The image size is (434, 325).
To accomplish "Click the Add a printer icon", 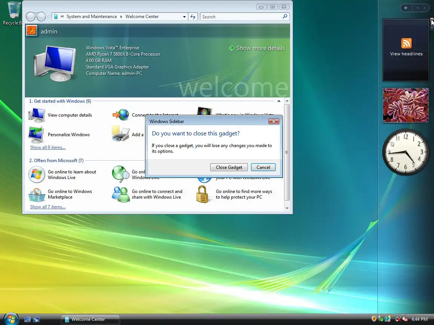I will pyautogui.click(x=121, y=134).
